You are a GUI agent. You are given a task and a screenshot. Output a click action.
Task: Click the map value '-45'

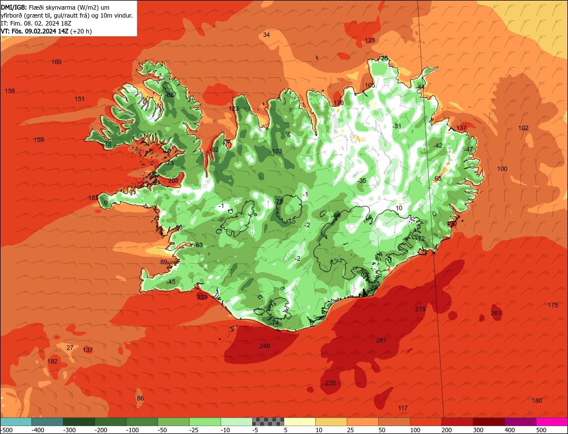170,282
